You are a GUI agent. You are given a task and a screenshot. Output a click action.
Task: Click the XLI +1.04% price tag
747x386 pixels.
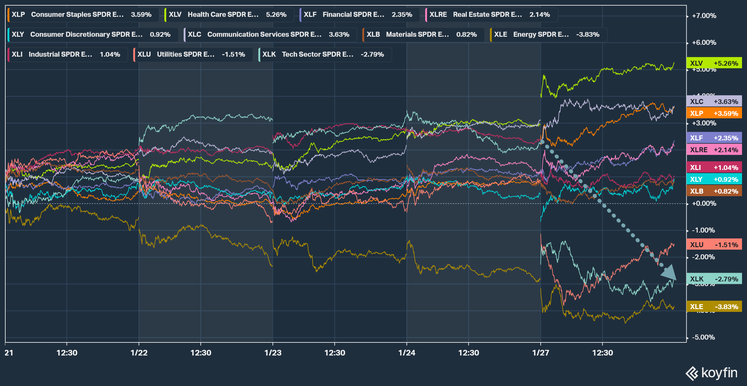(714, 167)
